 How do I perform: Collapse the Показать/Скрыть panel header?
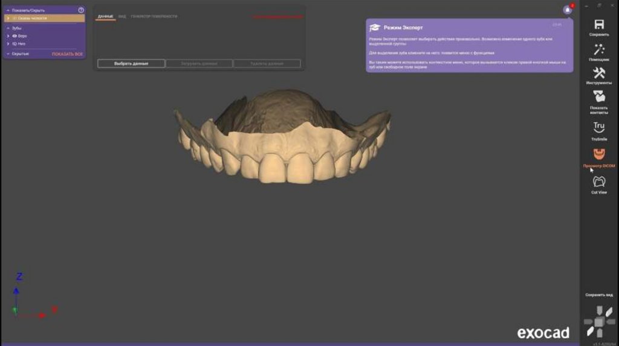[8, 10]
